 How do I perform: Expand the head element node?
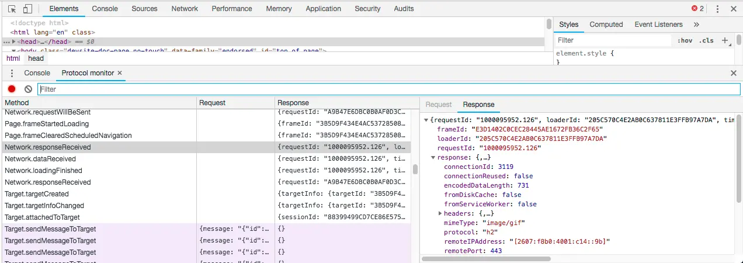(14, 42)
